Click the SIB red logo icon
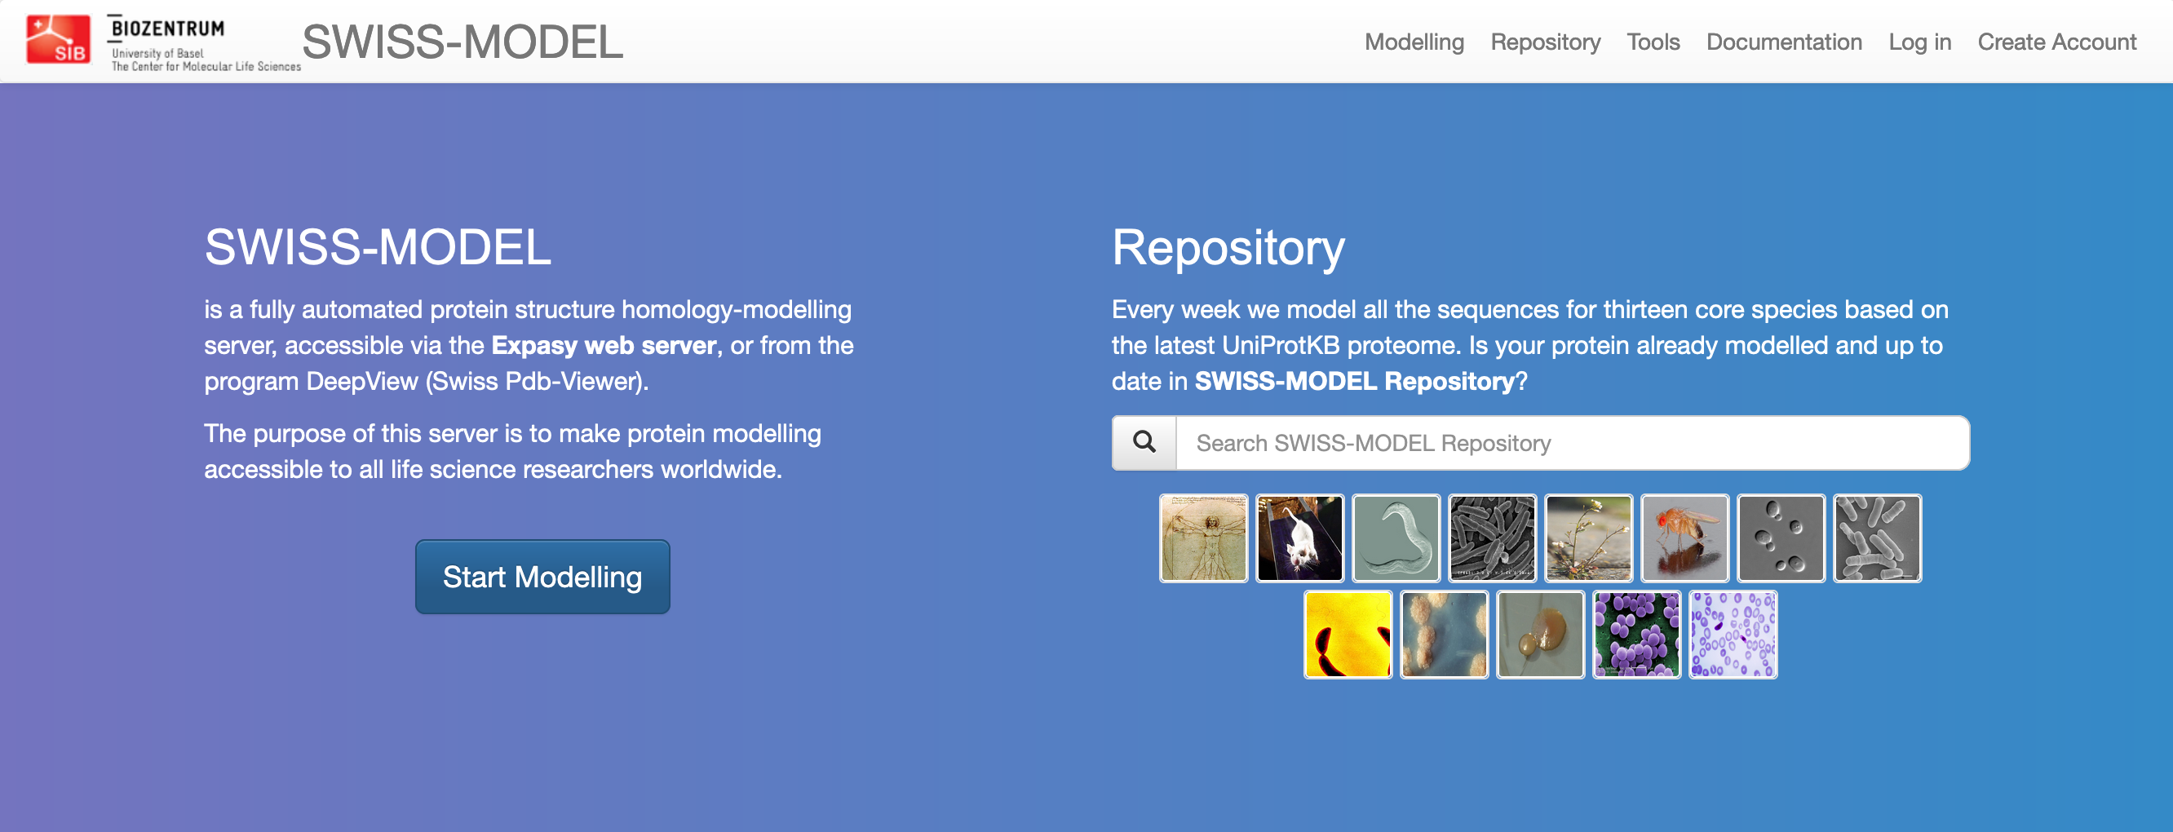2173x832 pixels. click(x=57, y=40)
